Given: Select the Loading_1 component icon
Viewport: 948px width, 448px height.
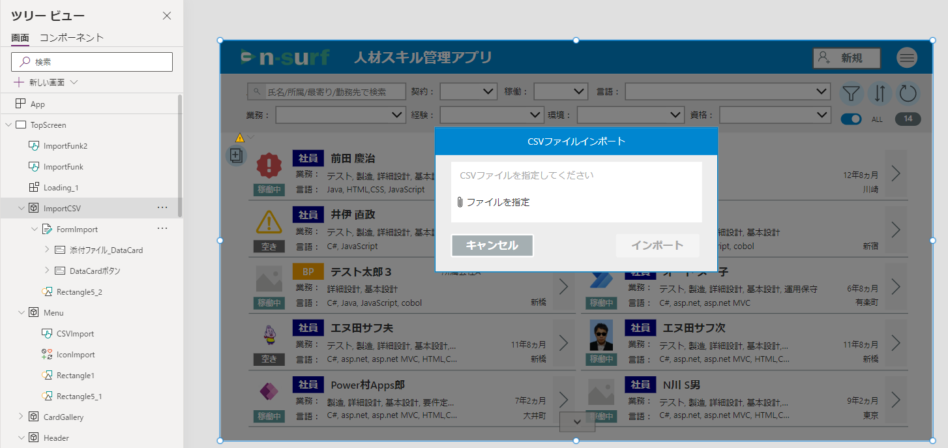Looking at the screenshot, I should point(35,187).
